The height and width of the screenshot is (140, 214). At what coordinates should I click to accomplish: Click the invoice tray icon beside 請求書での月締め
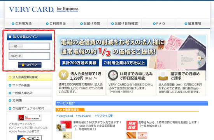(163, 75)
